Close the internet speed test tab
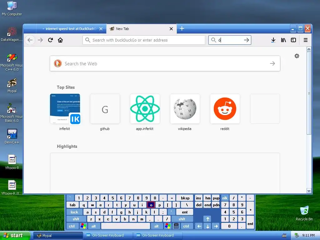This screenshot has height=240, width=320. 101,29
